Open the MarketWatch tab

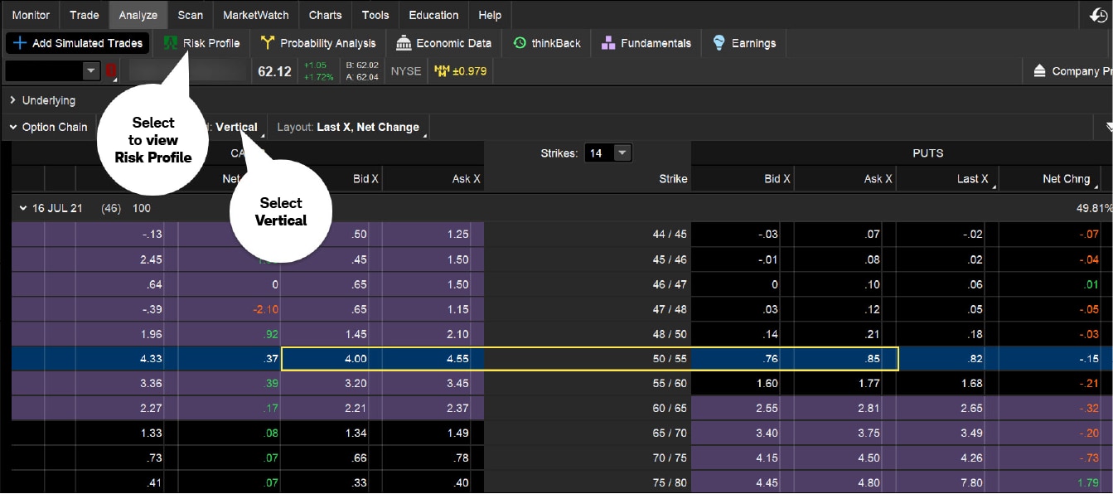tap(255, 15)
